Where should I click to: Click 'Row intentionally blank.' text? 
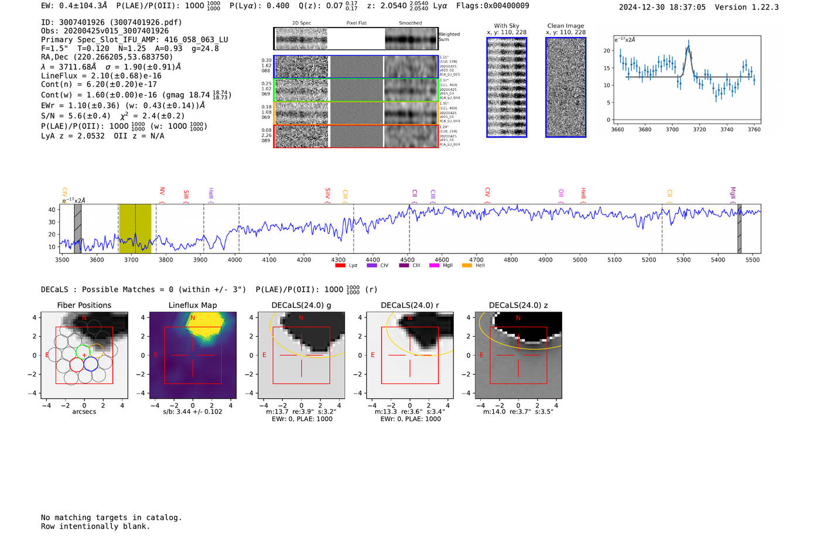tap(95, 526)
